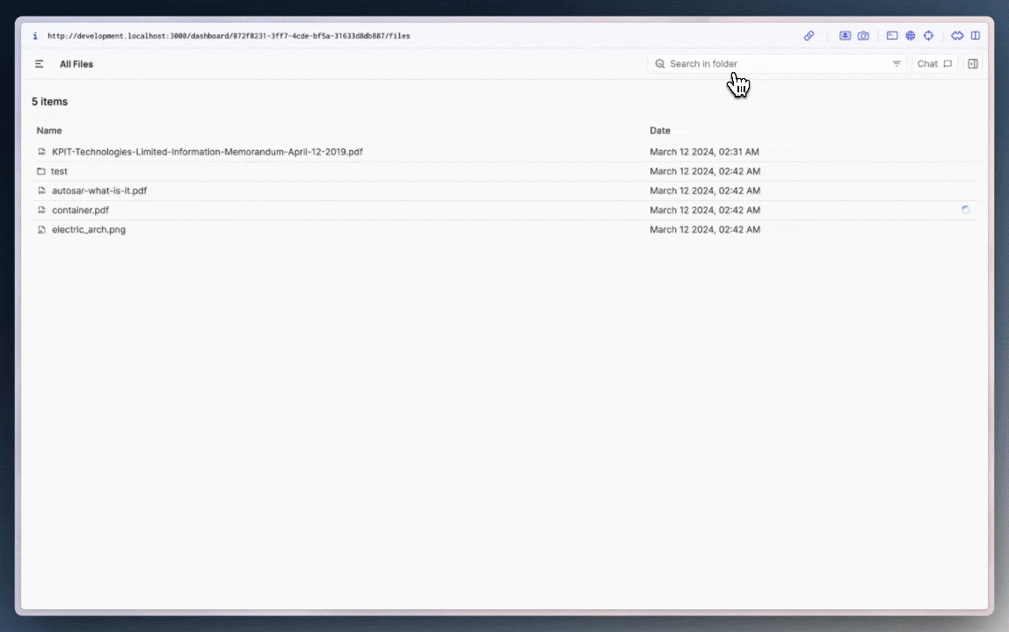This screenshot has height=632, width=1009.
Task: Click the loading spinner on container.pdf row
Action: (966, 210)
